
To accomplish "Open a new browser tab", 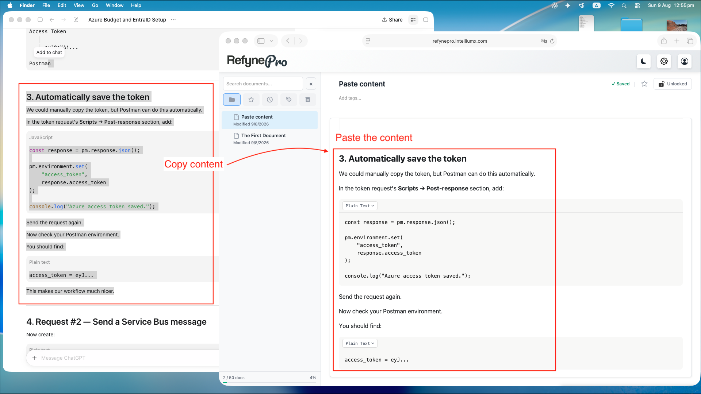I will pyautogui.click(x=677, y=41).
